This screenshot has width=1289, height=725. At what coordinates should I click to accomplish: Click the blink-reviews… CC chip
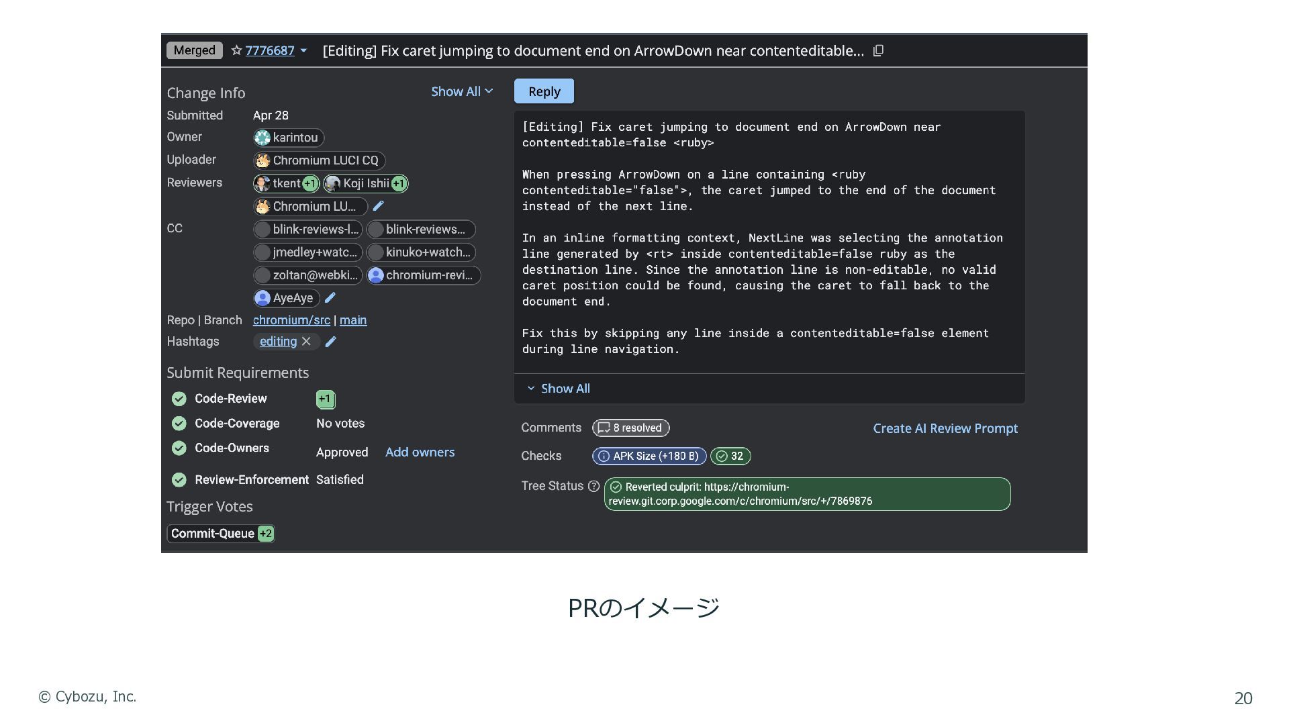421,230
